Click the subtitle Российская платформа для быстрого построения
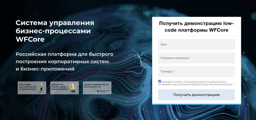256x120 pixels. point(65,61)
